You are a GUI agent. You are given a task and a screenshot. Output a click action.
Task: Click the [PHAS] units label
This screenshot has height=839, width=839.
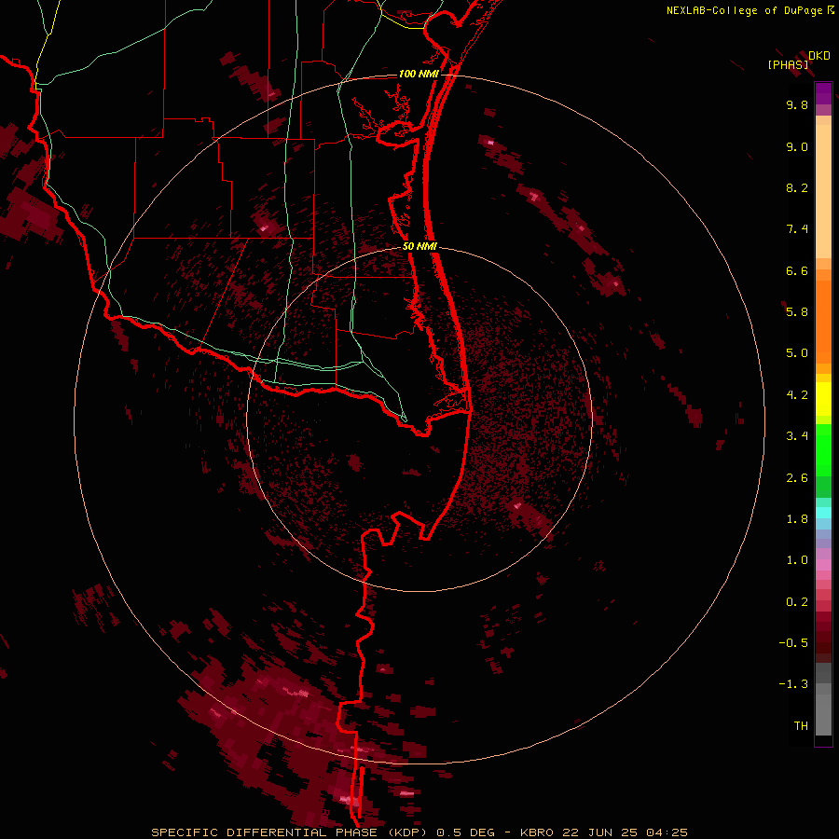(788, 64)
